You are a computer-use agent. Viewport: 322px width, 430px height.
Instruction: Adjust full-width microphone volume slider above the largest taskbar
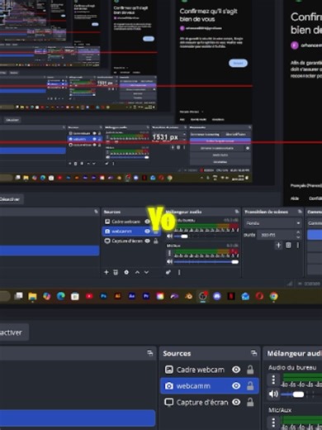(x=206, y=262)
